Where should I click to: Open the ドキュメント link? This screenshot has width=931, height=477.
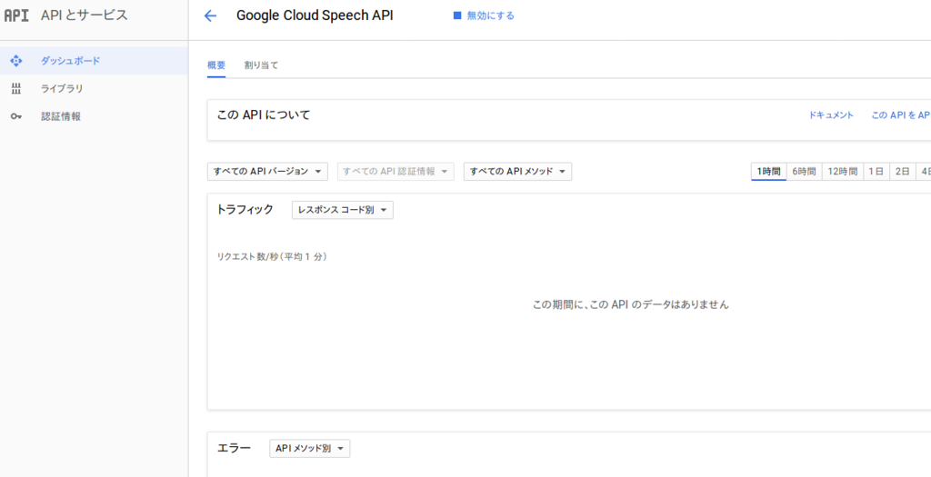(831, 115)
